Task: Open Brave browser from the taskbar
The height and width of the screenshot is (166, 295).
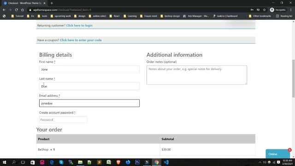Action: 118,162
